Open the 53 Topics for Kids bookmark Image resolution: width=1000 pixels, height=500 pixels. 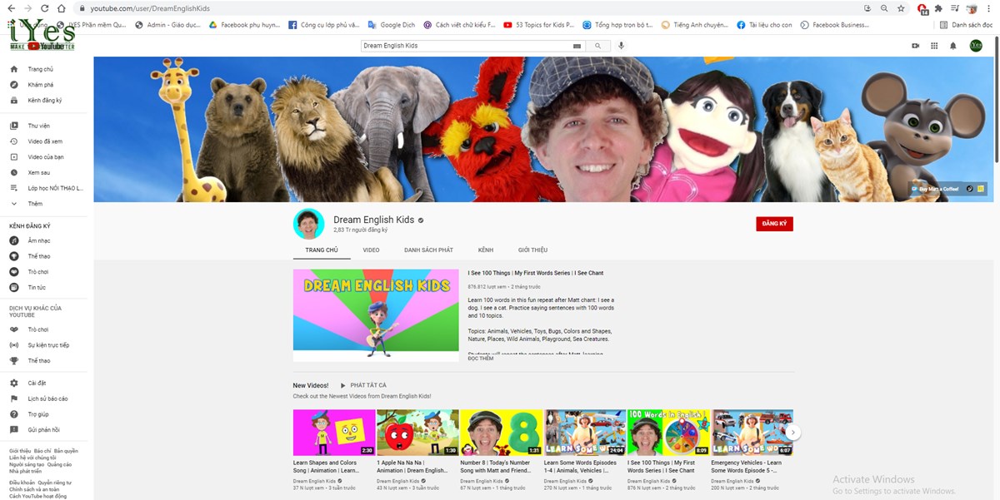(539, 25)
